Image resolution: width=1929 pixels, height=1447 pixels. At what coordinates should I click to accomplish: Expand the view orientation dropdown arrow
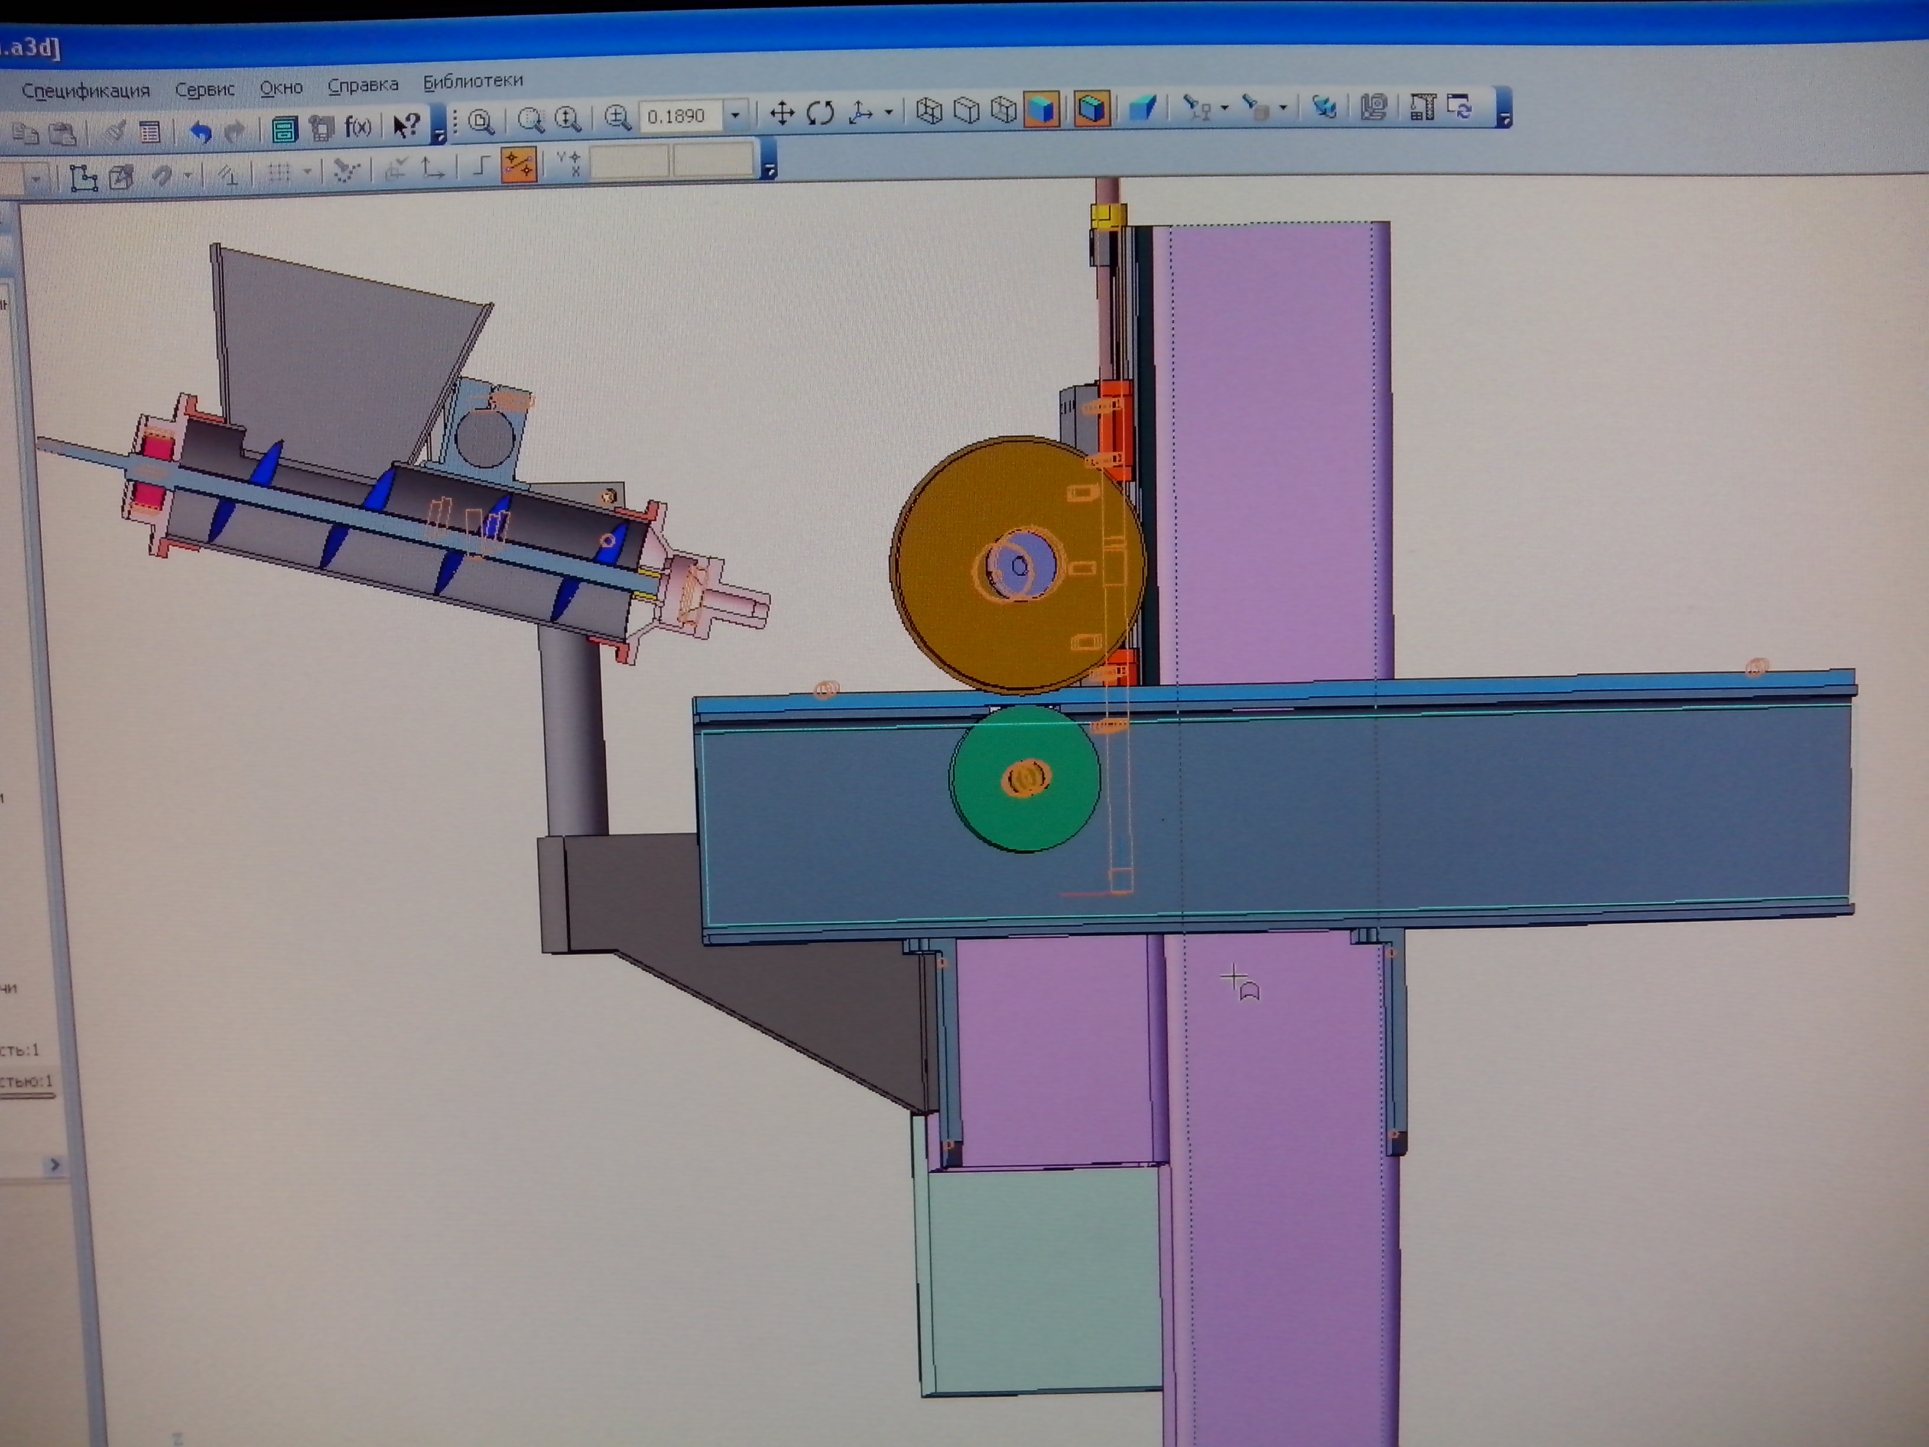click(889, 112)
